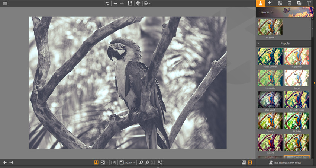The height and width of the screenshot is (168, 316).
Task: Expand the bottom panel arrow
Action: coord(158,167)
